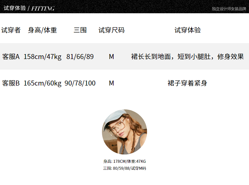Click the model's circular portrait photo
This screenshot has height=185, width=249.
pyautogui.click(x=124, y=132)
